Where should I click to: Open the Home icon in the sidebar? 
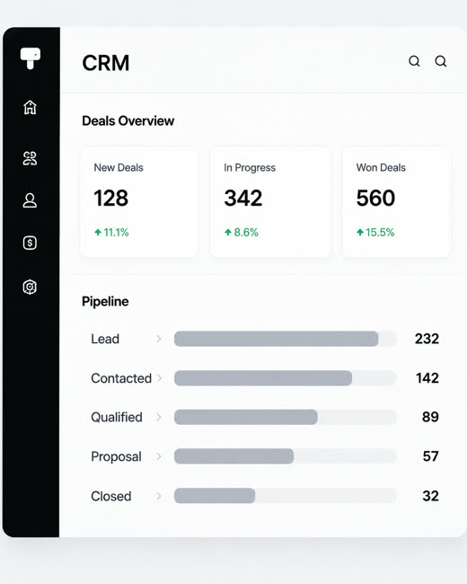coord(31,107)
